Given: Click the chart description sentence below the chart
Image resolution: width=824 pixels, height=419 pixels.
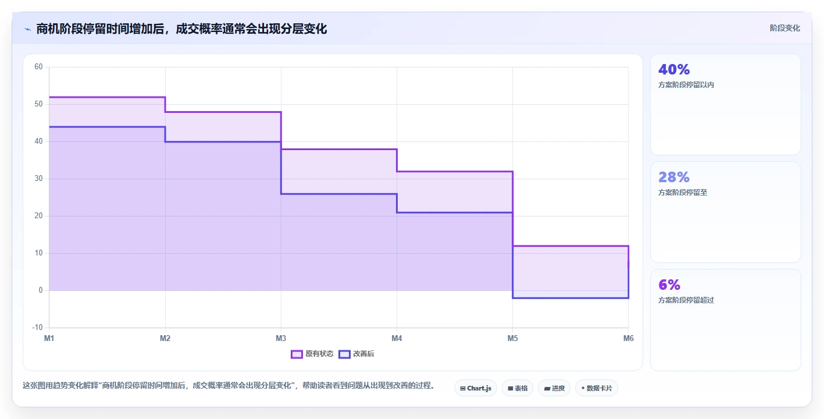Looking at the screenshot, I should [x=229, y=385].
